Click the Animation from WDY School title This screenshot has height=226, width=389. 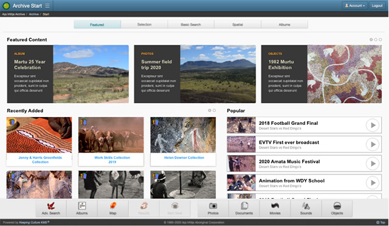(x=292, y=181)
